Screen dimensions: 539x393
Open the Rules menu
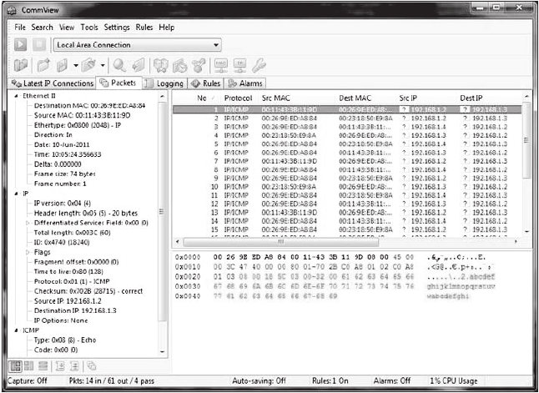tap(144, 28)
